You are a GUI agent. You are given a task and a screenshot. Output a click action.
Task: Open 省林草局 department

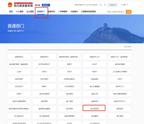click(x=44, y=101)
